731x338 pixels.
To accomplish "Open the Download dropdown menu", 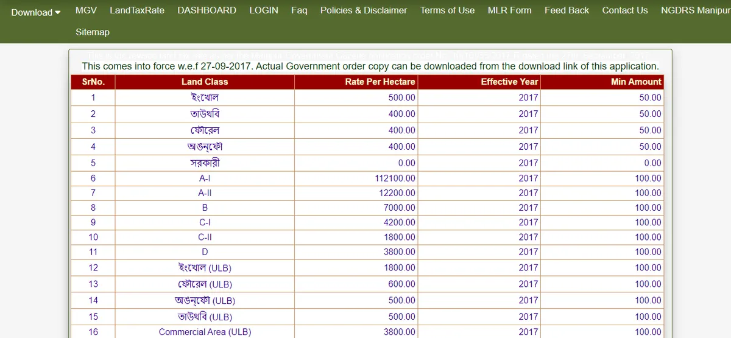I will pos(36,12).
